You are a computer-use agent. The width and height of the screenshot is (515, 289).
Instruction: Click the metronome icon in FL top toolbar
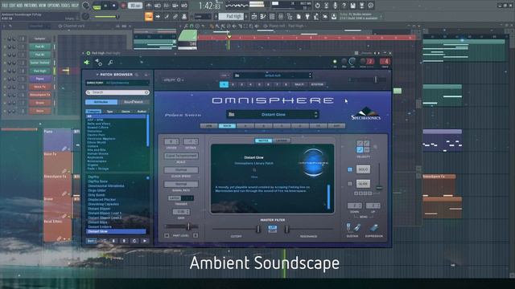click(149, 6)
